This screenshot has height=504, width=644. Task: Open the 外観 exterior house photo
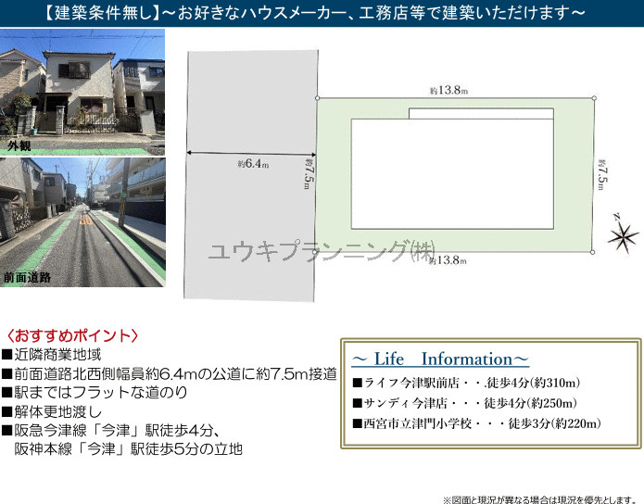pos(82,92)
